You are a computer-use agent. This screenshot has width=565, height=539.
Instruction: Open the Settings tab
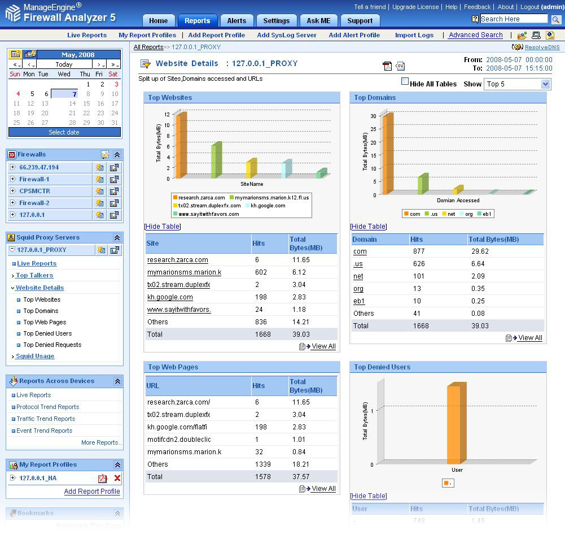(277, 20)
